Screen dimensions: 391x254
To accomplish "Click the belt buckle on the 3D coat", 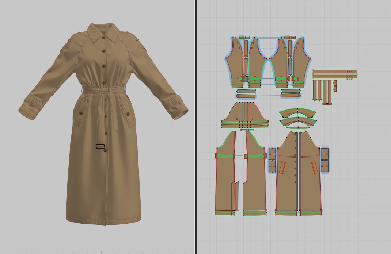I will (x=100, y=146).
